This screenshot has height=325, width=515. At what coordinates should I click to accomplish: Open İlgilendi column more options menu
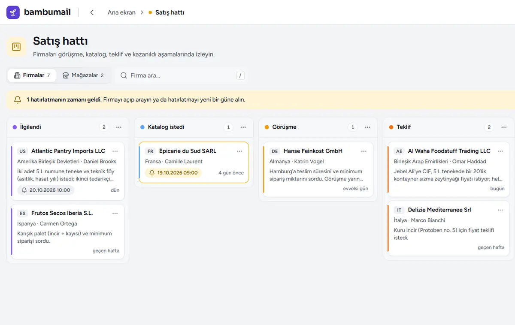119,127
